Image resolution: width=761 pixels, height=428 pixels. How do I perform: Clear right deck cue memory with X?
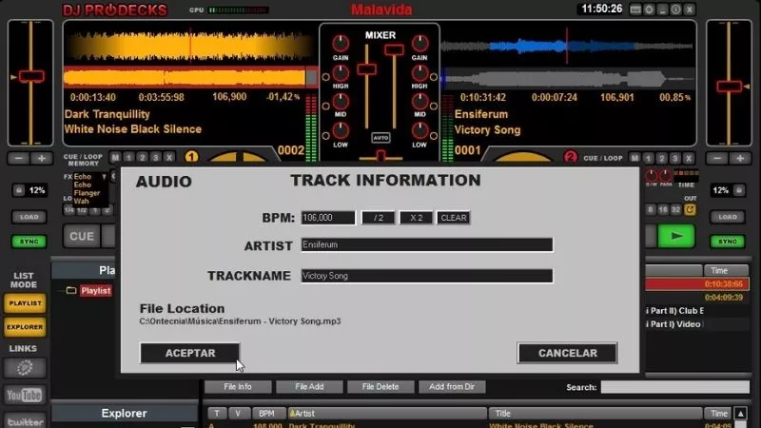tap(688, 158)
